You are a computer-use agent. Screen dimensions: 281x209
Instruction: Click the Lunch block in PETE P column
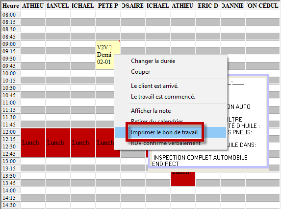105,143
